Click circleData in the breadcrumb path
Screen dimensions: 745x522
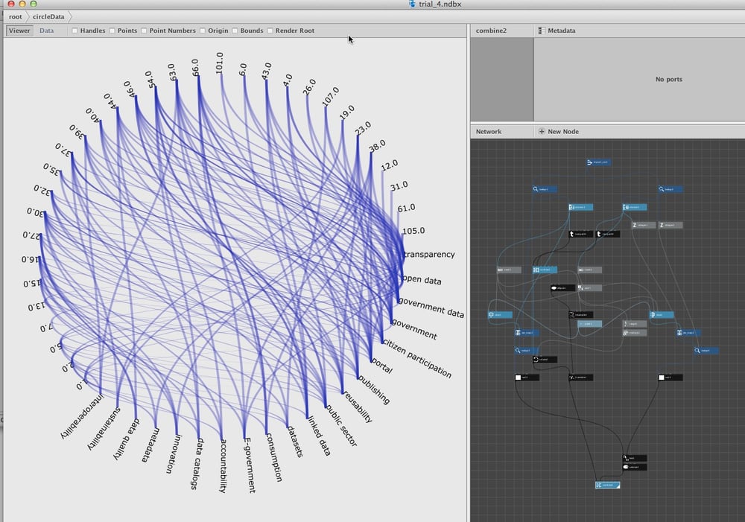tap(48, 16)
